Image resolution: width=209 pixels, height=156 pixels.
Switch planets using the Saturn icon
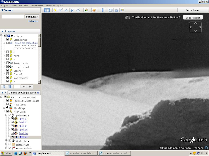coord(94,10)
